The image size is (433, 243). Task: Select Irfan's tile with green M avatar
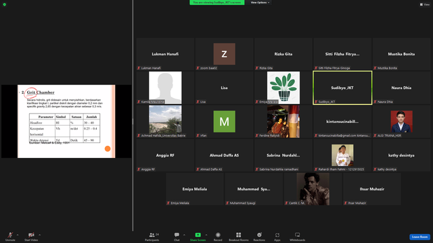(224, 122)
